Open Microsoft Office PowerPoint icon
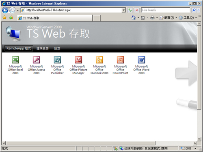This screenshot has height=152, width=203. pyautogui.click(x=121, y=60)
